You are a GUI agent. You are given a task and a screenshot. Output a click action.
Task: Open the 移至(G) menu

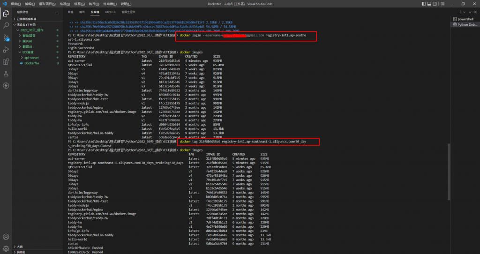80,4
